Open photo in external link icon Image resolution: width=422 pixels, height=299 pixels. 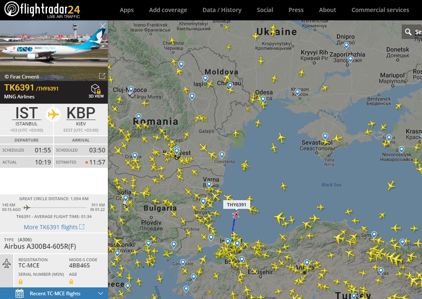[x=102, y=76]
